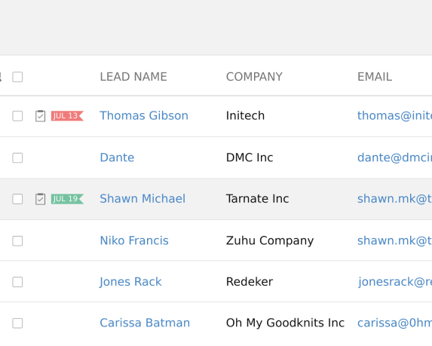
Task: Click the red JUL 13 due flag
Action: 67,116
